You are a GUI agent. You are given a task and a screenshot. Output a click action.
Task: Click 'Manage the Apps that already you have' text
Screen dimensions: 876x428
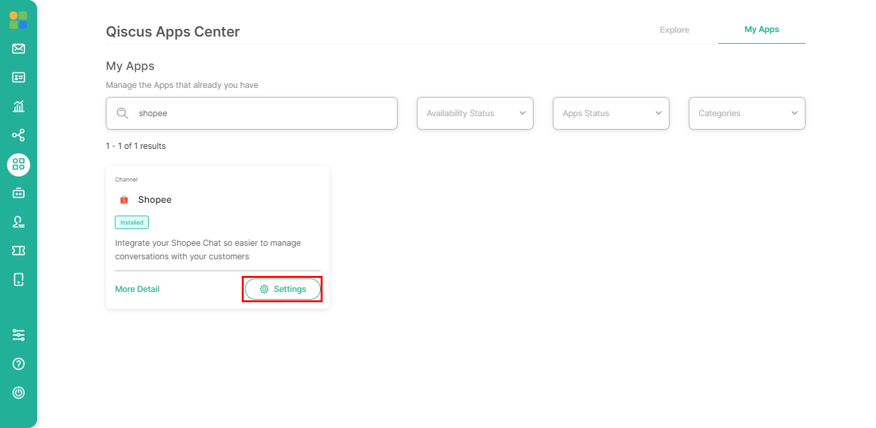coord(182,85)
